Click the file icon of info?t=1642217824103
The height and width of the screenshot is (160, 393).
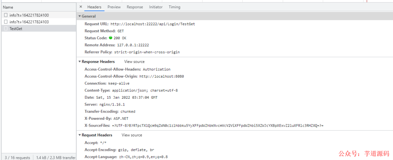click(x=6, y=22)
